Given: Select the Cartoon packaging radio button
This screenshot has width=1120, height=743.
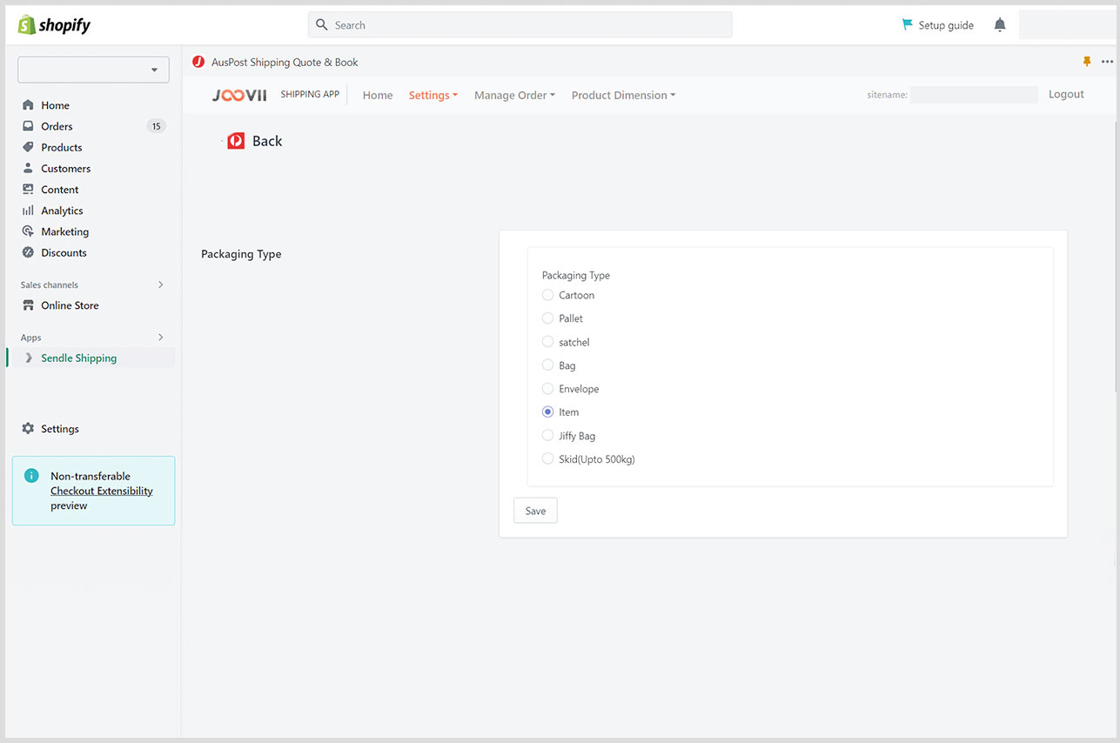Looking at the screenshot, I should (547, 295).
